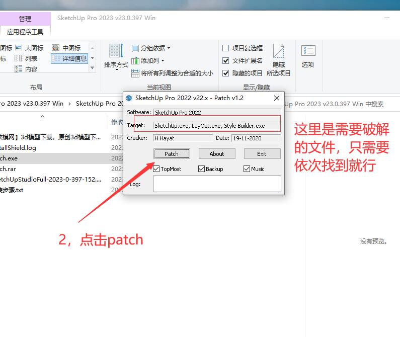Minimize the Explorer window
The image size is (400, 337).
[387, 18]
